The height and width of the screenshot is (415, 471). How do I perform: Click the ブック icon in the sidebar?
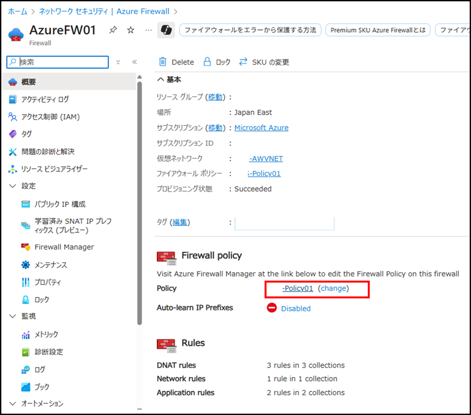coord(26,387)
